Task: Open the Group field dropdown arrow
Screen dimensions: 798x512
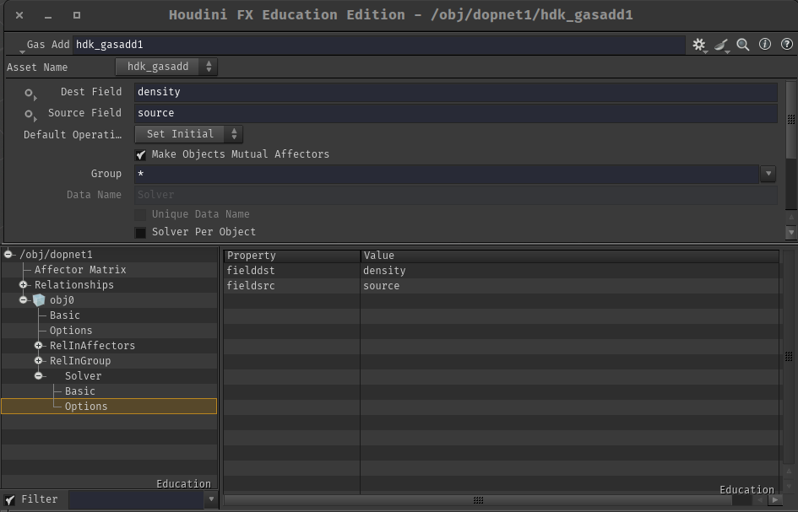Action: pos(768,174)
